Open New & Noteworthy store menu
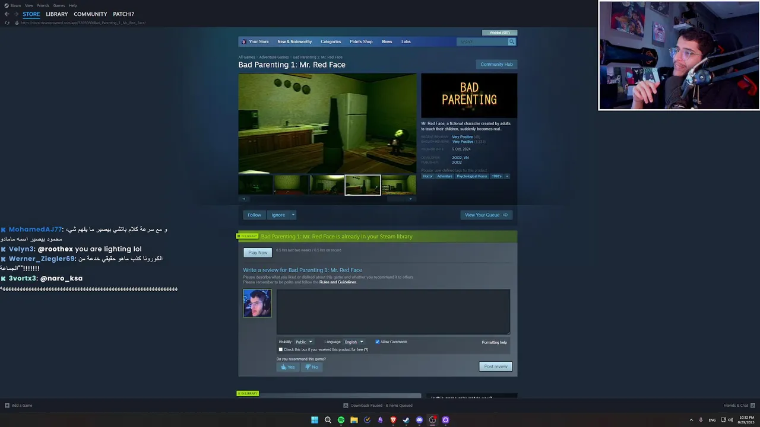 [294, 42]
